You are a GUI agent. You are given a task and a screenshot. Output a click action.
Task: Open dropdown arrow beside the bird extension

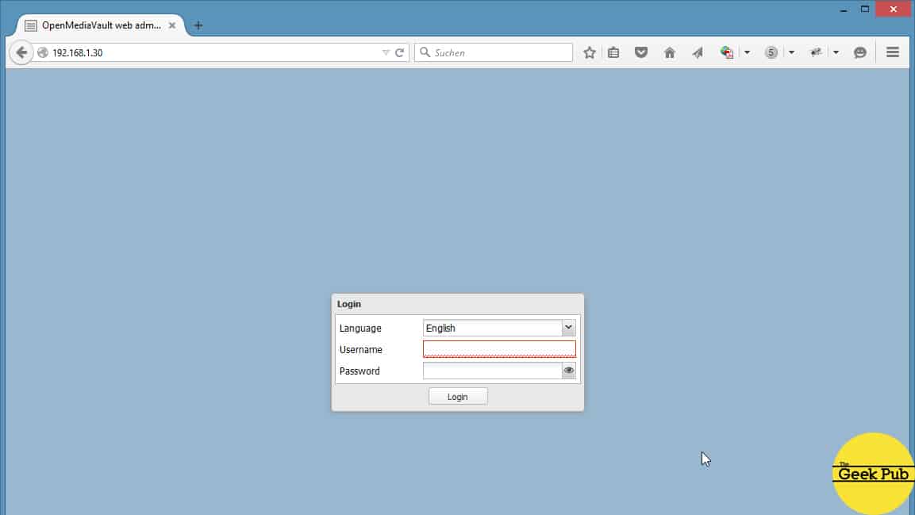coord(836,52)
